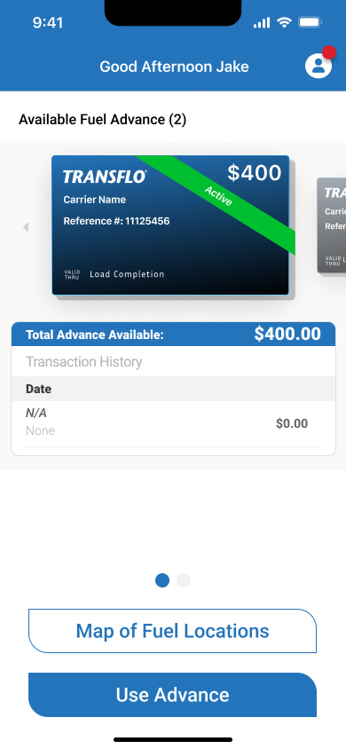This screenshot has height=749, width=346.
Task: Select the first page indicator dot
Action: point(162,580)
